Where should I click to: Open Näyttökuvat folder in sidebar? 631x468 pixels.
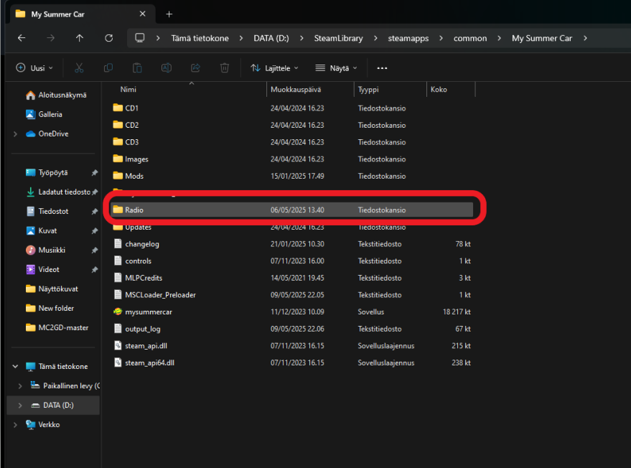pos(52,289)
